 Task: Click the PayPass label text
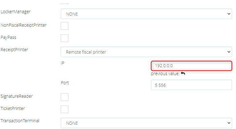point(8,37)
